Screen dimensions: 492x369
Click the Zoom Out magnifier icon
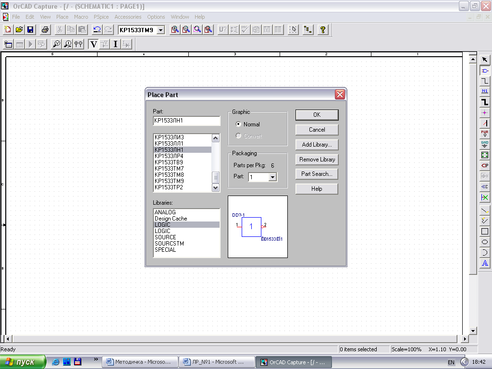pyautogui.click(x=186, y=30)
